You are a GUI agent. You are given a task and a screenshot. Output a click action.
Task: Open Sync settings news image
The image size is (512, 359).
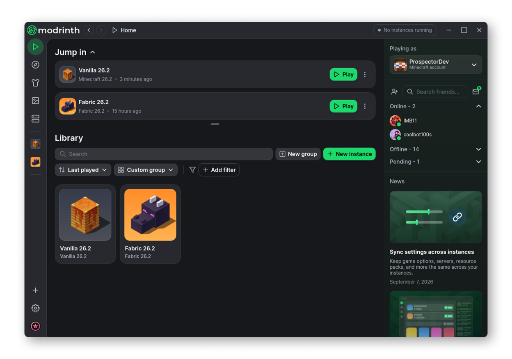point(436,217)
